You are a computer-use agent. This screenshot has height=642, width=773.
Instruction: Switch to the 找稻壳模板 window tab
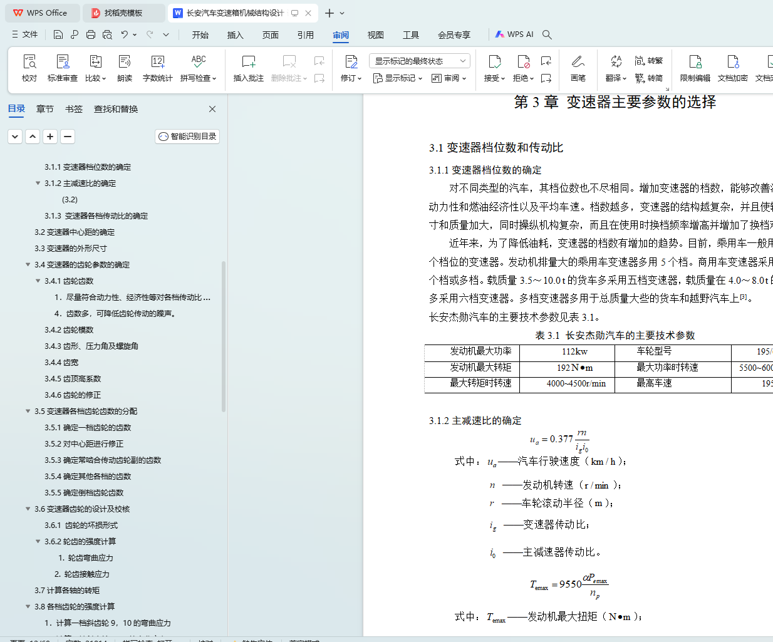pos(123,13)
